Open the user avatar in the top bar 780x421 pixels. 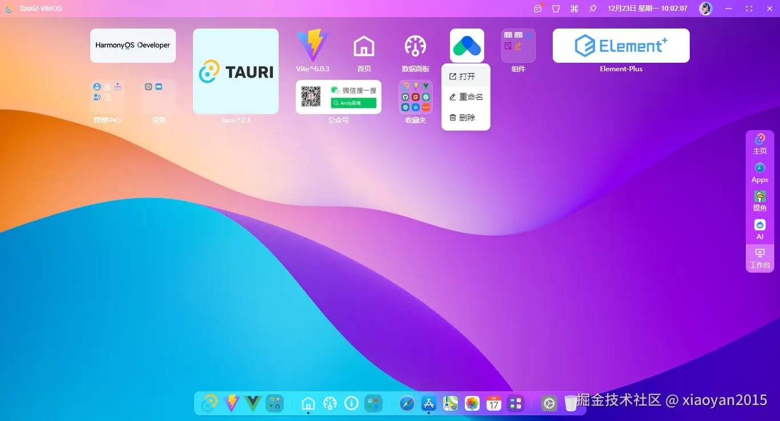[706, 9]
